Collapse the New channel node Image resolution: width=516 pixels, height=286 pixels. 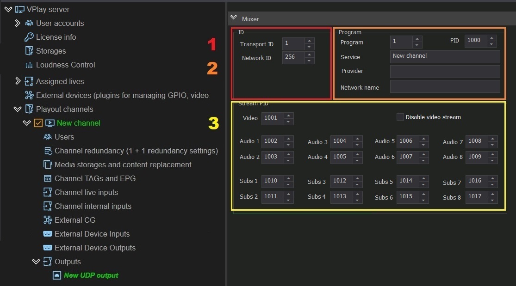(x=27, y=123)
